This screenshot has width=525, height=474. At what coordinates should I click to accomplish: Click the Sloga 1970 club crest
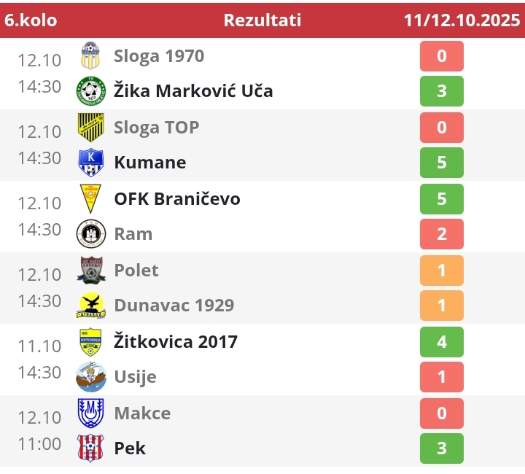pos(91,56)
